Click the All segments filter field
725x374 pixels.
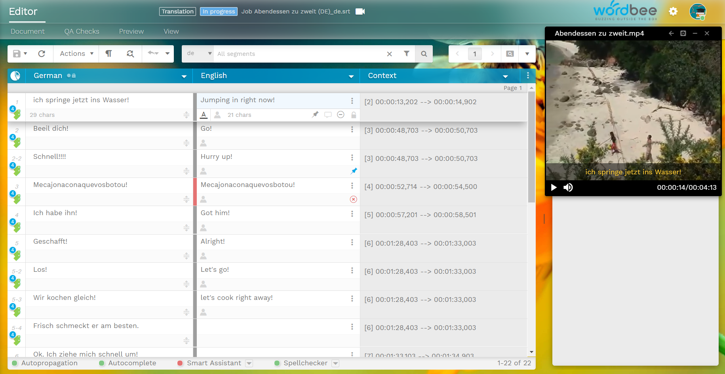299,53
